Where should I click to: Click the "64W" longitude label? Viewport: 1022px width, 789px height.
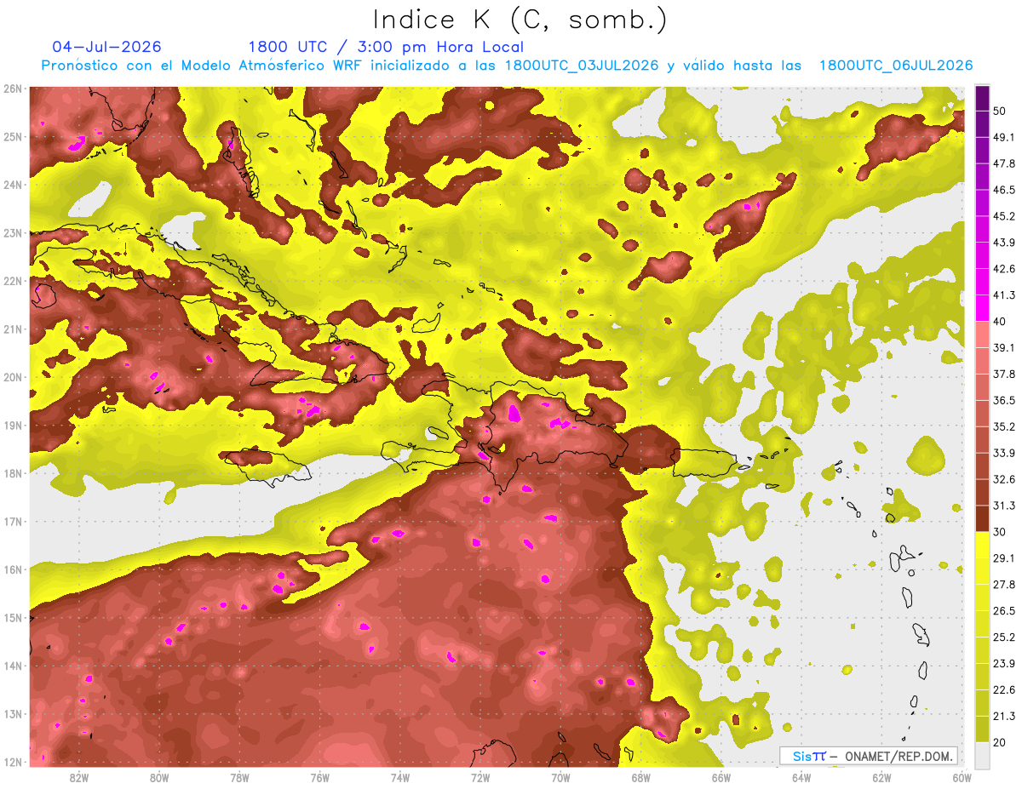[x=801, y=777]
